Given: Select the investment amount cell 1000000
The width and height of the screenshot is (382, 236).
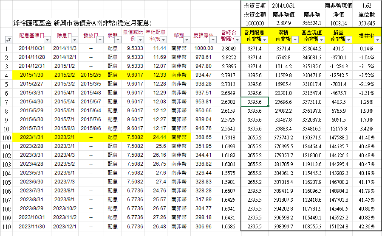Looking at the screenshot, I should click(255, 23).
